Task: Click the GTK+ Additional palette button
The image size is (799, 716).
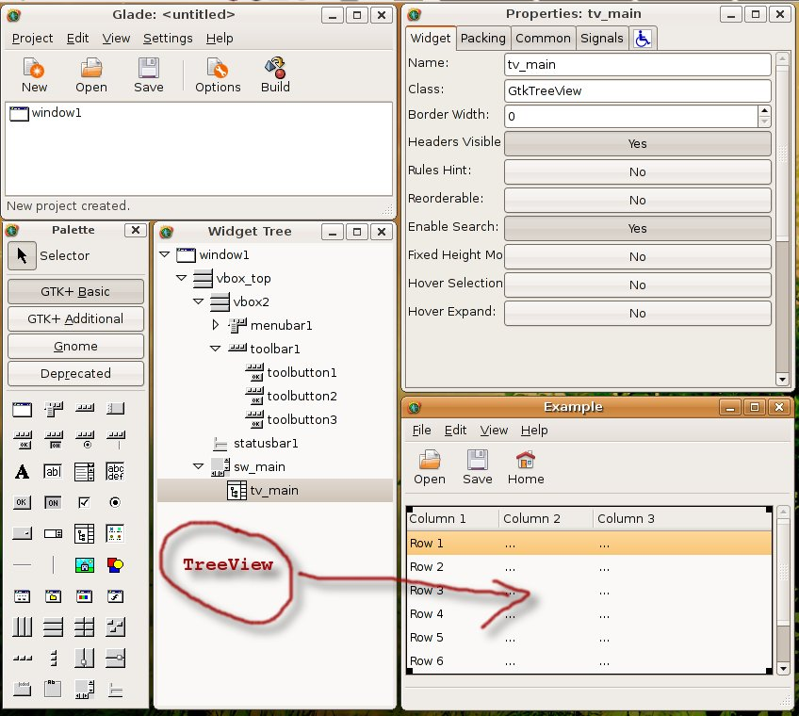Action: click(75, 318)
